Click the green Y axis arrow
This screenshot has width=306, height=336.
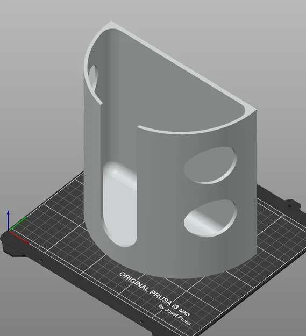(x=17, y=224)
